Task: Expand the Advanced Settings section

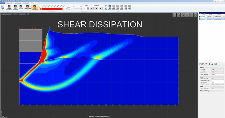Action: (x=205, y=91)
